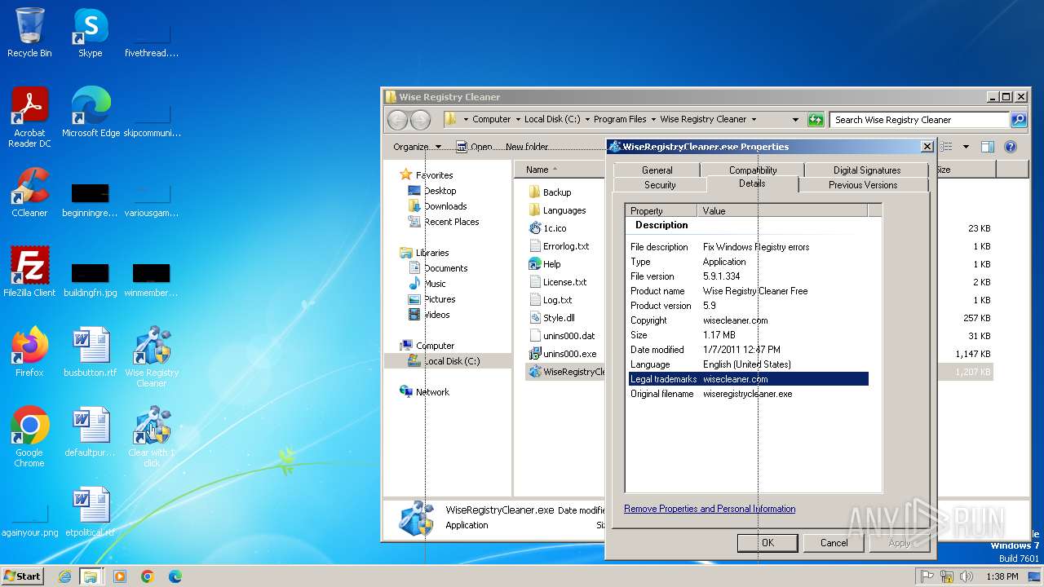
Task: Click the Open toolbar button
Action: (474, 147)
